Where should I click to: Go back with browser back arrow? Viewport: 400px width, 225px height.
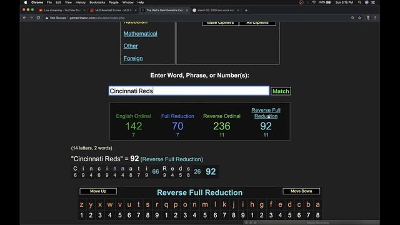pyautogui.click(x=24, y=18)
